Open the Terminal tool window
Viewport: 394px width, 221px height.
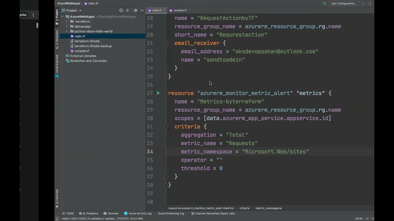coord(111,213)
